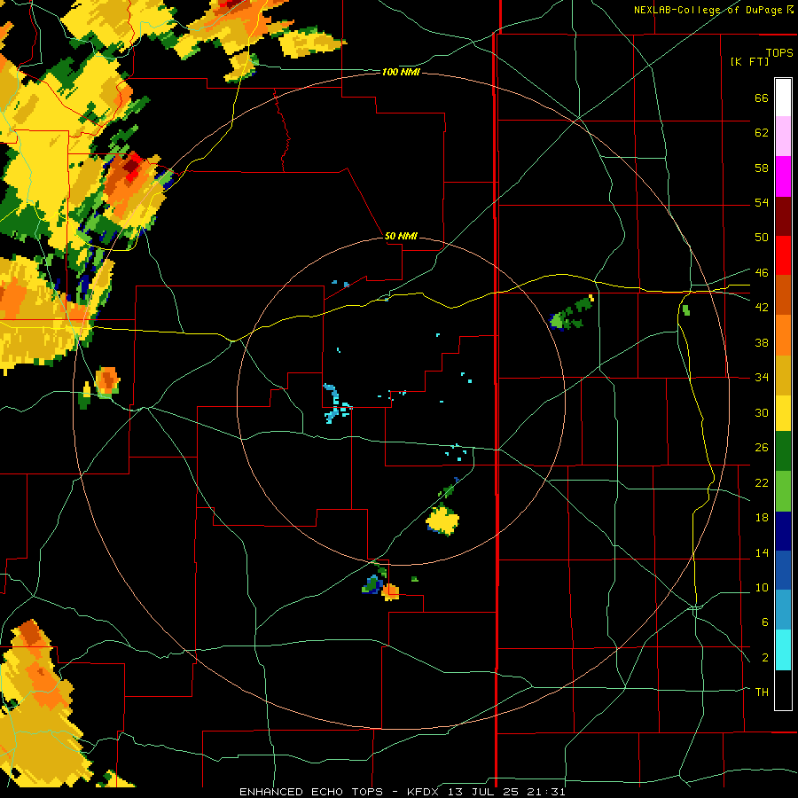
Task: Select the cyan legend swatch
Action: 783,649
